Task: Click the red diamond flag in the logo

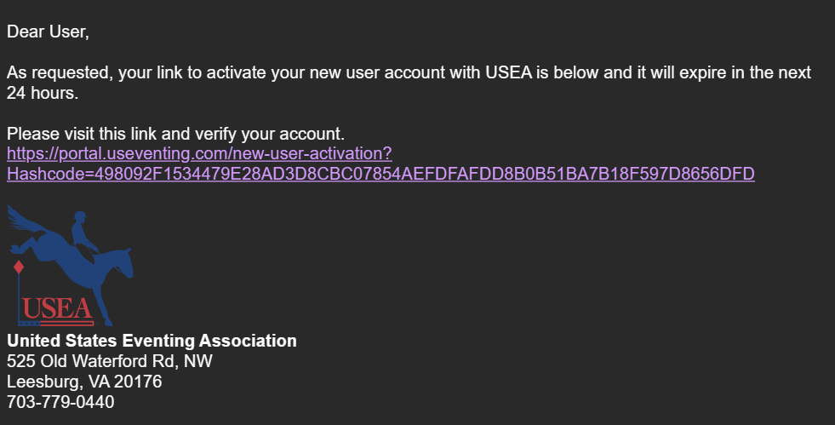Action: pos(18,267)
